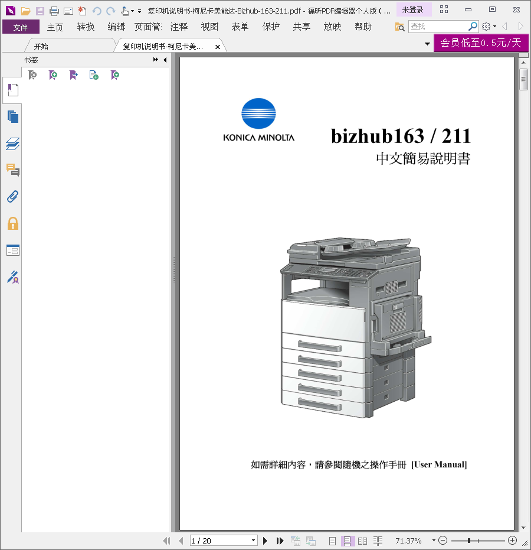Open the form fields sidebar panel

pos(12,250)
